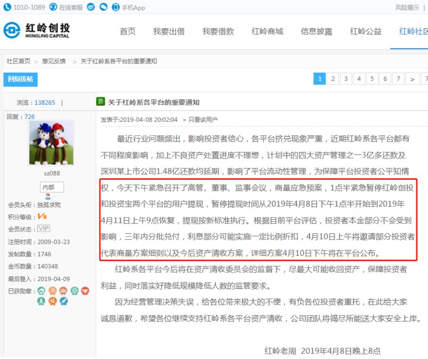Go to page 4 of replies
Viewport: 428px width, 359px height.
[359, 79]
